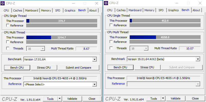Image resolution: width=206 pixels, height=102 pixels.
Task: Click Validate button in left window
Action: click(x=72, y=99)
